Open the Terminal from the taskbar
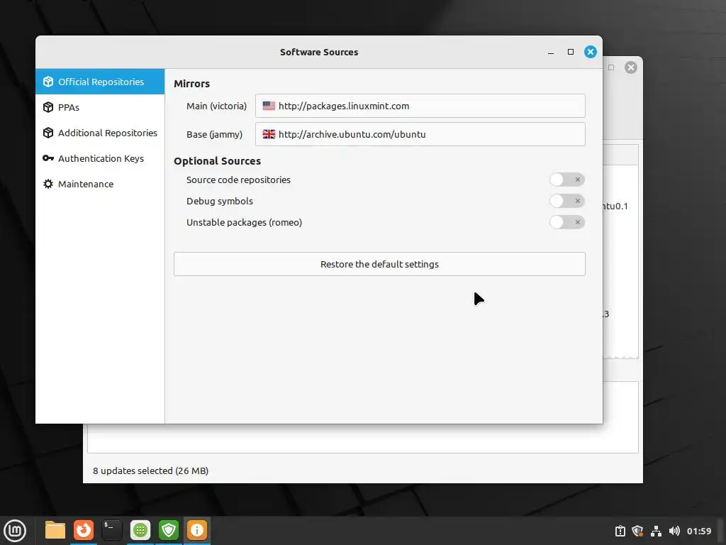The width and height of the screenshot is (726, 545). click(111, 530)
